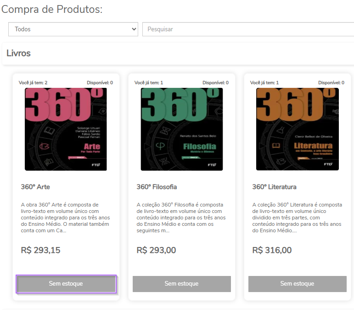
Task: Click the R$ 293,00 price
Action: pyautogui.click(x=156, y=250)
